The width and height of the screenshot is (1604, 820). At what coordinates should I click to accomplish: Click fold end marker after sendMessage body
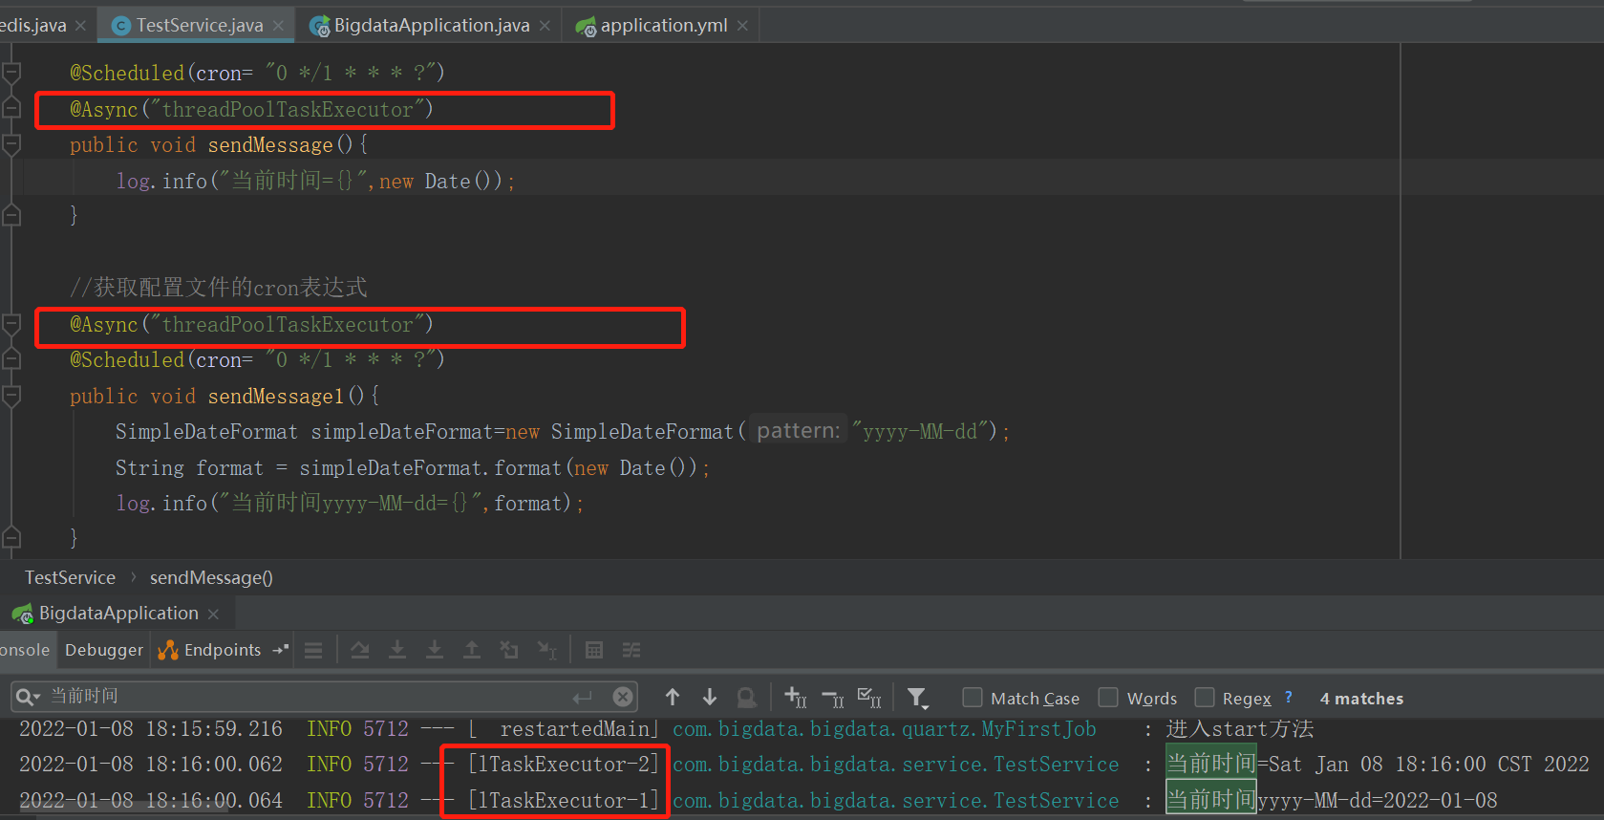pyautogui.click(x=11, y=216)
